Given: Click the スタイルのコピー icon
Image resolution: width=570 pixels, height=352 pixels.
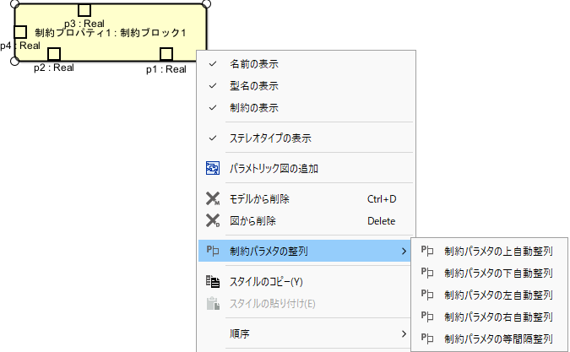Looking at the screenshot, I should point(213,282).
